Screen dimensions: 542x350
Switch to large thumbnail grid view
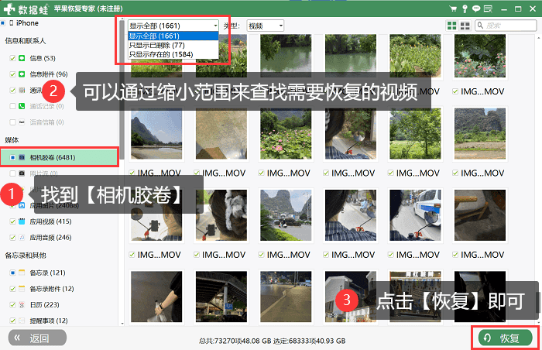click(451, 26)
